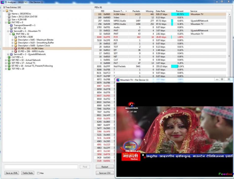
Task: Click the red A icon of ES PID 256
Action: (16, 52)
